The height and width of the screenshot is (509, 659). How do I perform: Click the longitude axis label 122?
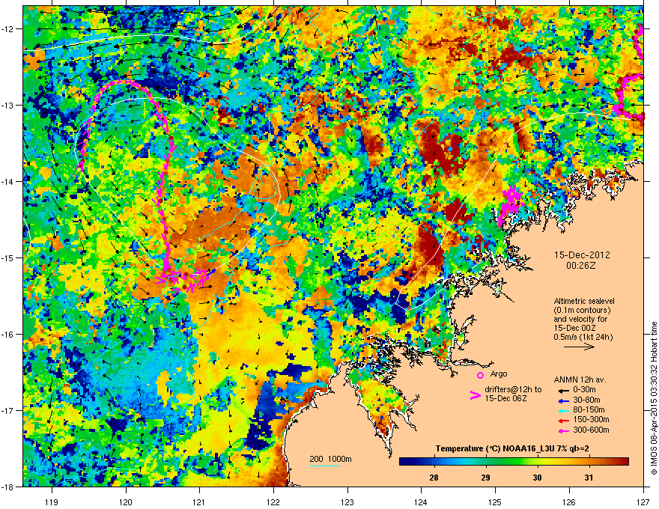pos(273,502)
